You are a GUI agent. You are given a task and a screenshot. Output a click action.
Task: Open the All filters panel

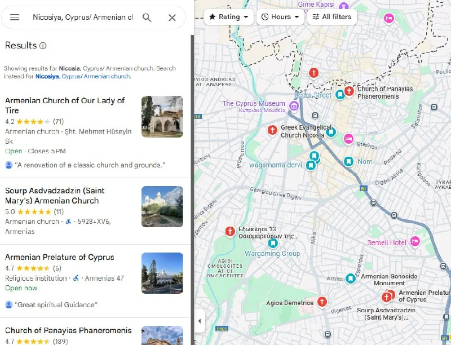point(332,17)
